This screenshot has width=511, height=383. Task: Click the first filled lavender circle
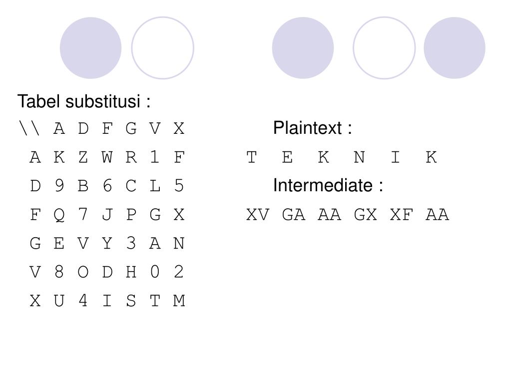point(90,48)
